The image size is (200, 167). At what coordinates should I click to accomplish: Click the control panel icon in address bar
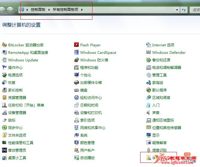pos(22,10)
